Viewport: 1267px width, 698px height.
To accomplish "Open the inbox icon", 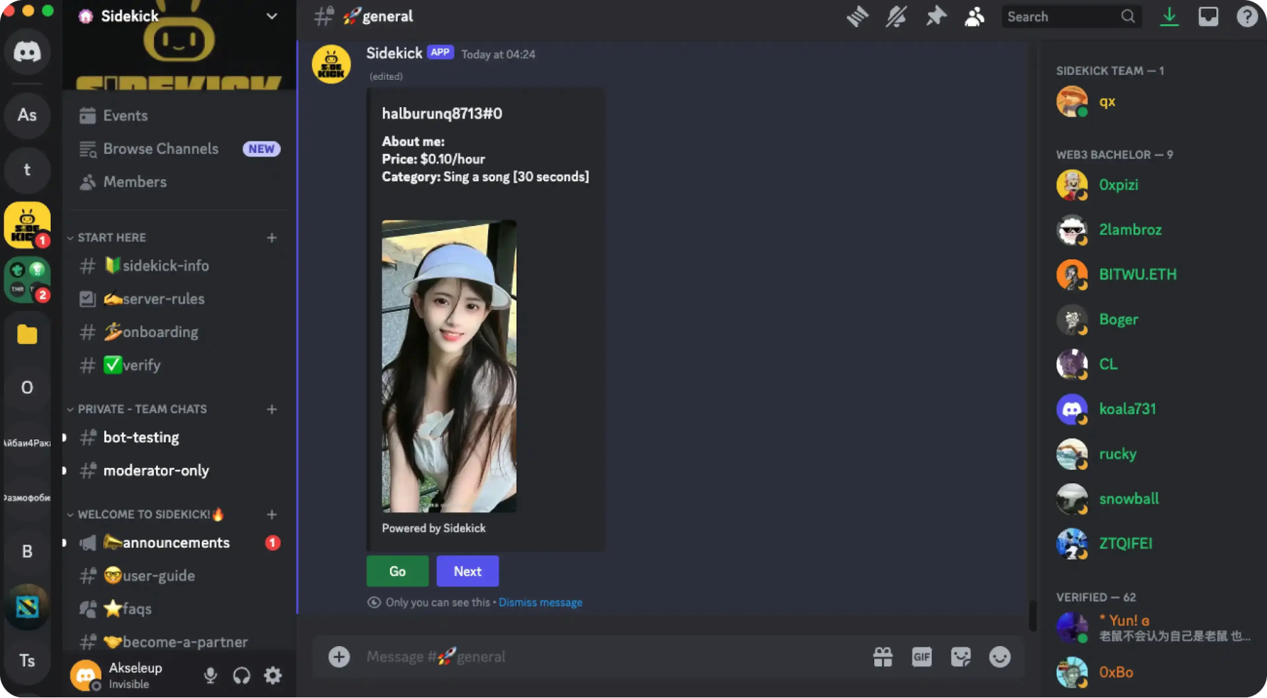I will tap(1208, 16).
